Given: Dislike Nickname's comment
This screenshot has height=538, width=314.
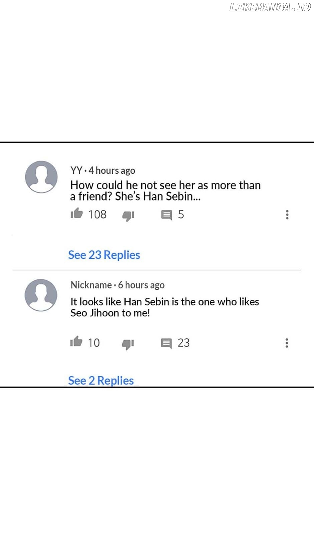Looking at the screenshot, I should pyautogui.click(x=128, y=344).
